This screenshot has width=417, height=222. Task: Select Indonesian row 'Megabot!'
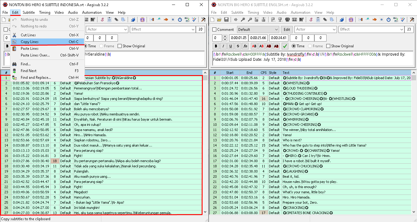coord(102,192)
